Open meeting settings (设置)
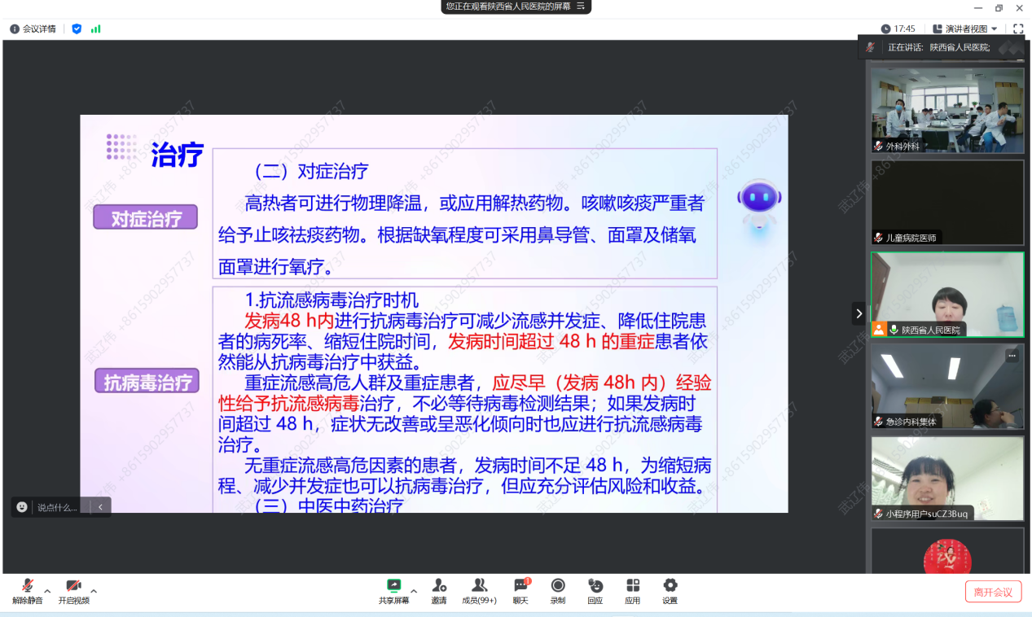This screenshot has height=617, width=1032. tap(670, 590)
